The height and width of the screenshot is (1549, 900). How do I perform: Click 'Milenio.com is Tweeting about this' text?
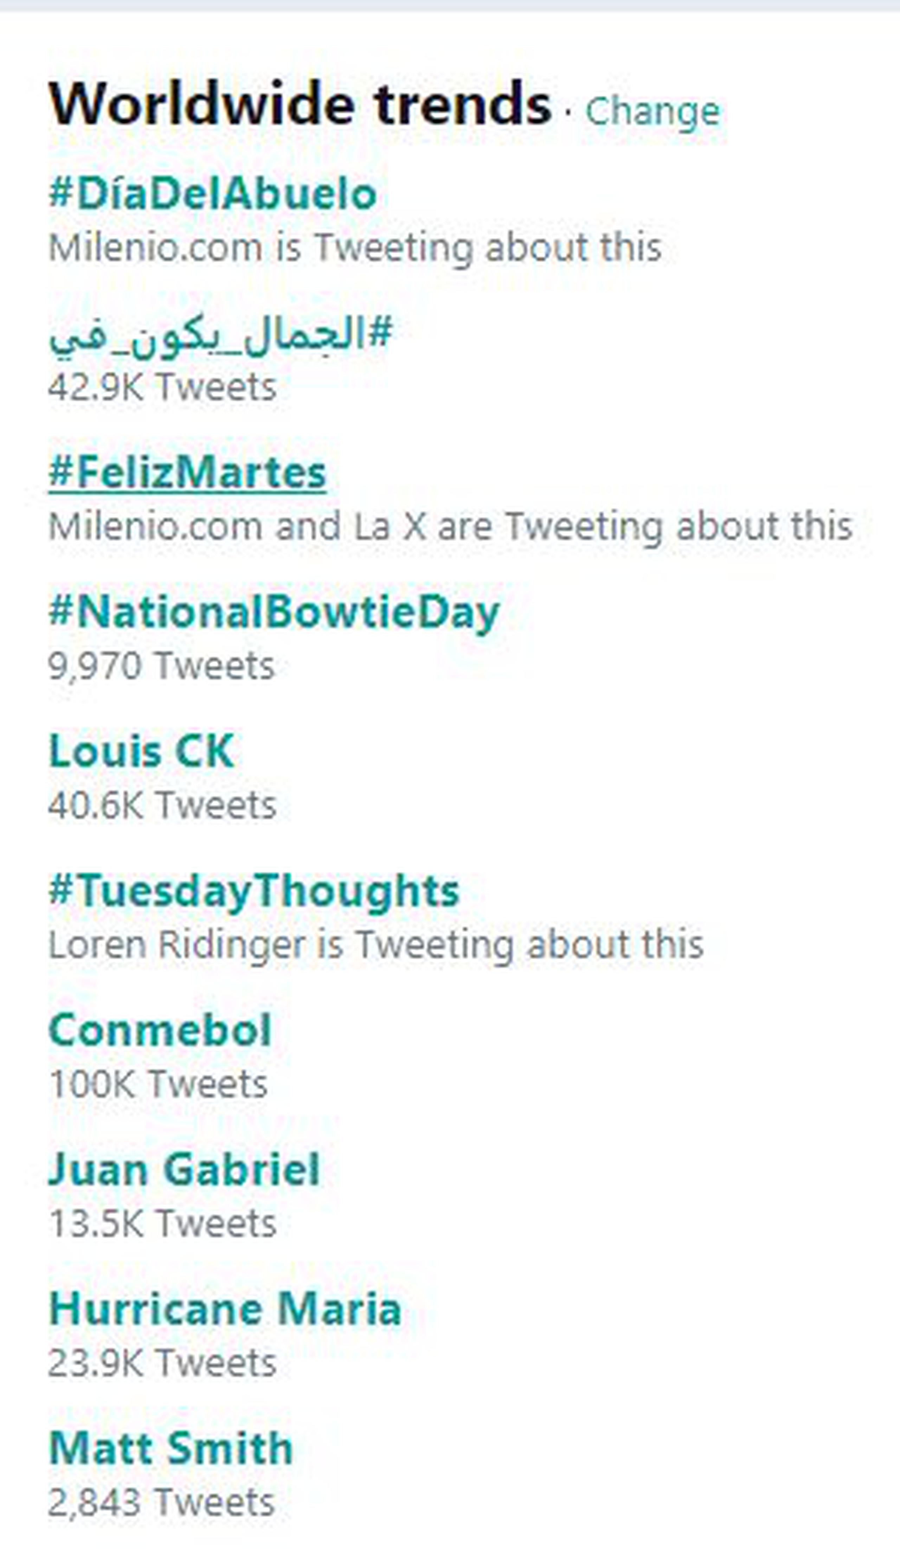tap(355, 248)
